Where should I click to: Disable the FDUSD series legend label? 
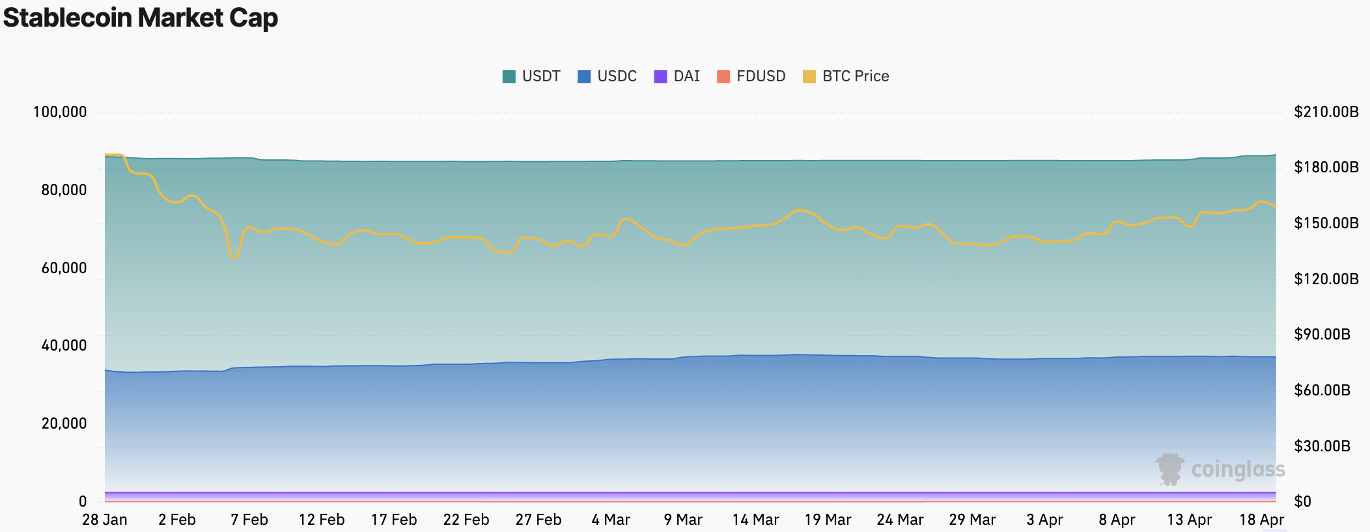coord(761,77)
